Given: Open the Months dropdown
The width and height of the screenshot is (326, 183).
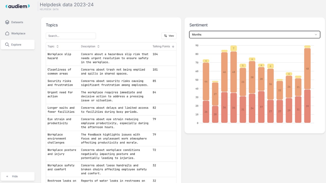Looking at the screenshot, I should click(255, 35).
